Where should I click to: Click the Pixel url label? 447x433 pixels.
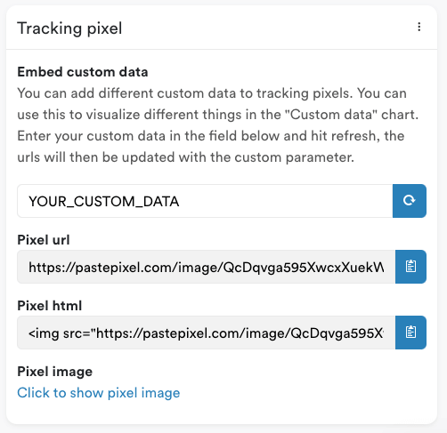44,240
